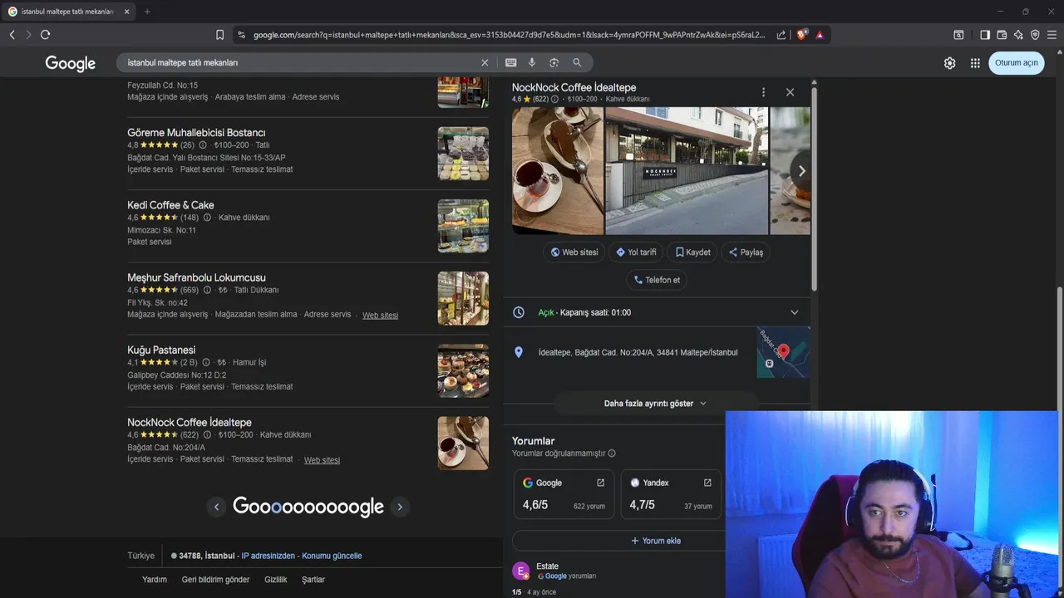Open the NockNock storefront photo
Viewport: 1064px width, 598px height.
coord(687,171)
